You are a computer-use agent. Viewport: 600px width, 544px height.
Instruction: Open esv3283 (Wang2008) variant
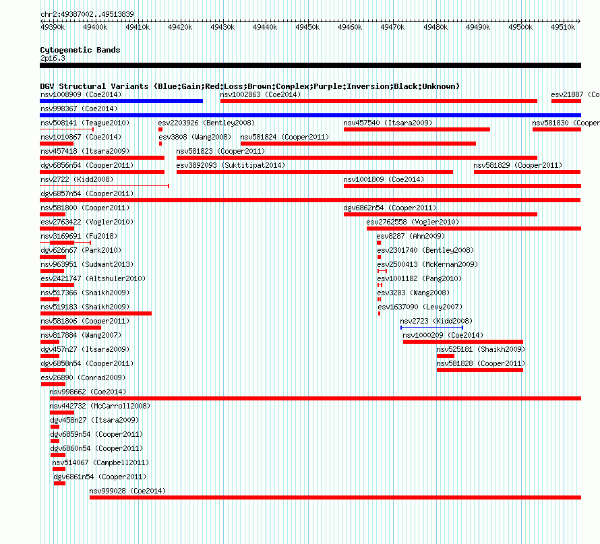pos(413,293)
